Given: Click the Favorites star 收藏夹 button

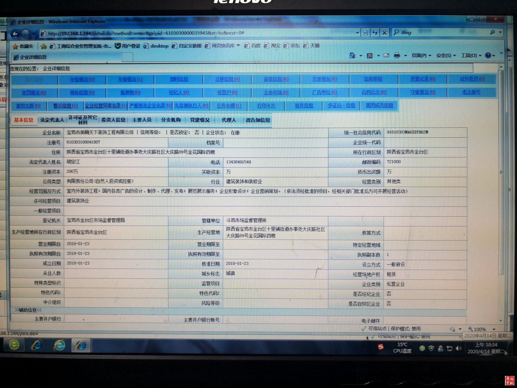Looking at the screenshot, I should [23, 46].
